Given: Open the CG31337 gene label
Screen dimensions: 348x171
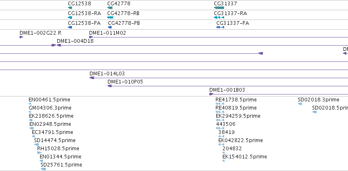Looking at the screenshot, I should [x=225, y=4].
